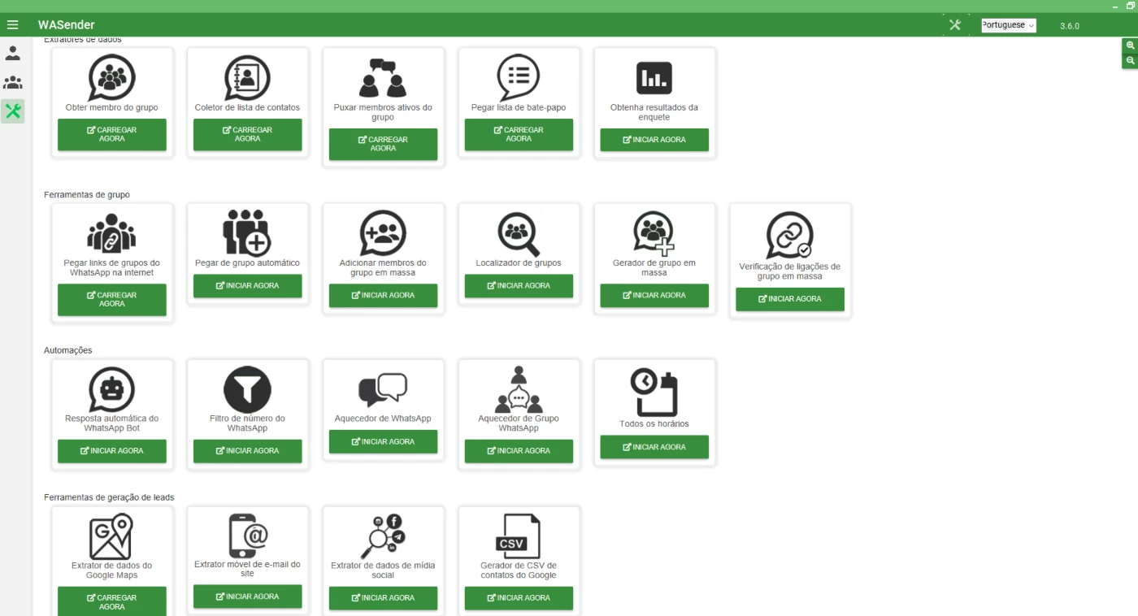Click Iniciar Agora for Verificação de ligações
Image resolution: width=1138 pixels, height=616 pixels.
(x=790, y=299)
